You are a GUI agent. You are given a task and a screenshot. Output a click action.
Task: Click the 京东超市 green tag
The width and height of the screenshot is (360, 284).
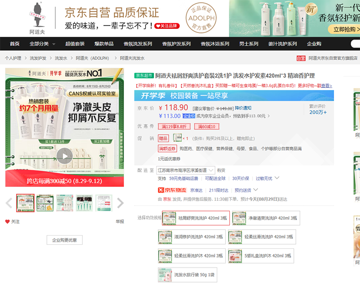point(144,75)
